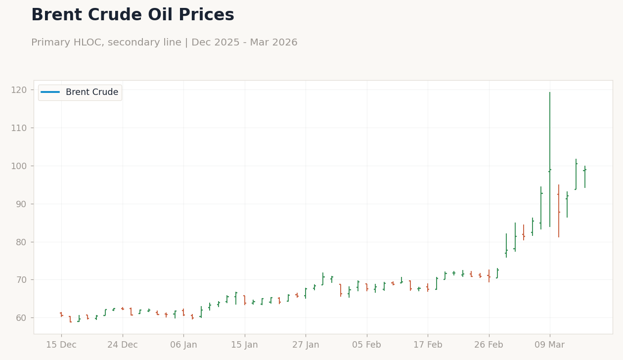Click the chart title Brent Crude Oil Prices
The image size is (623, 360).
click(x=132, y=14)
